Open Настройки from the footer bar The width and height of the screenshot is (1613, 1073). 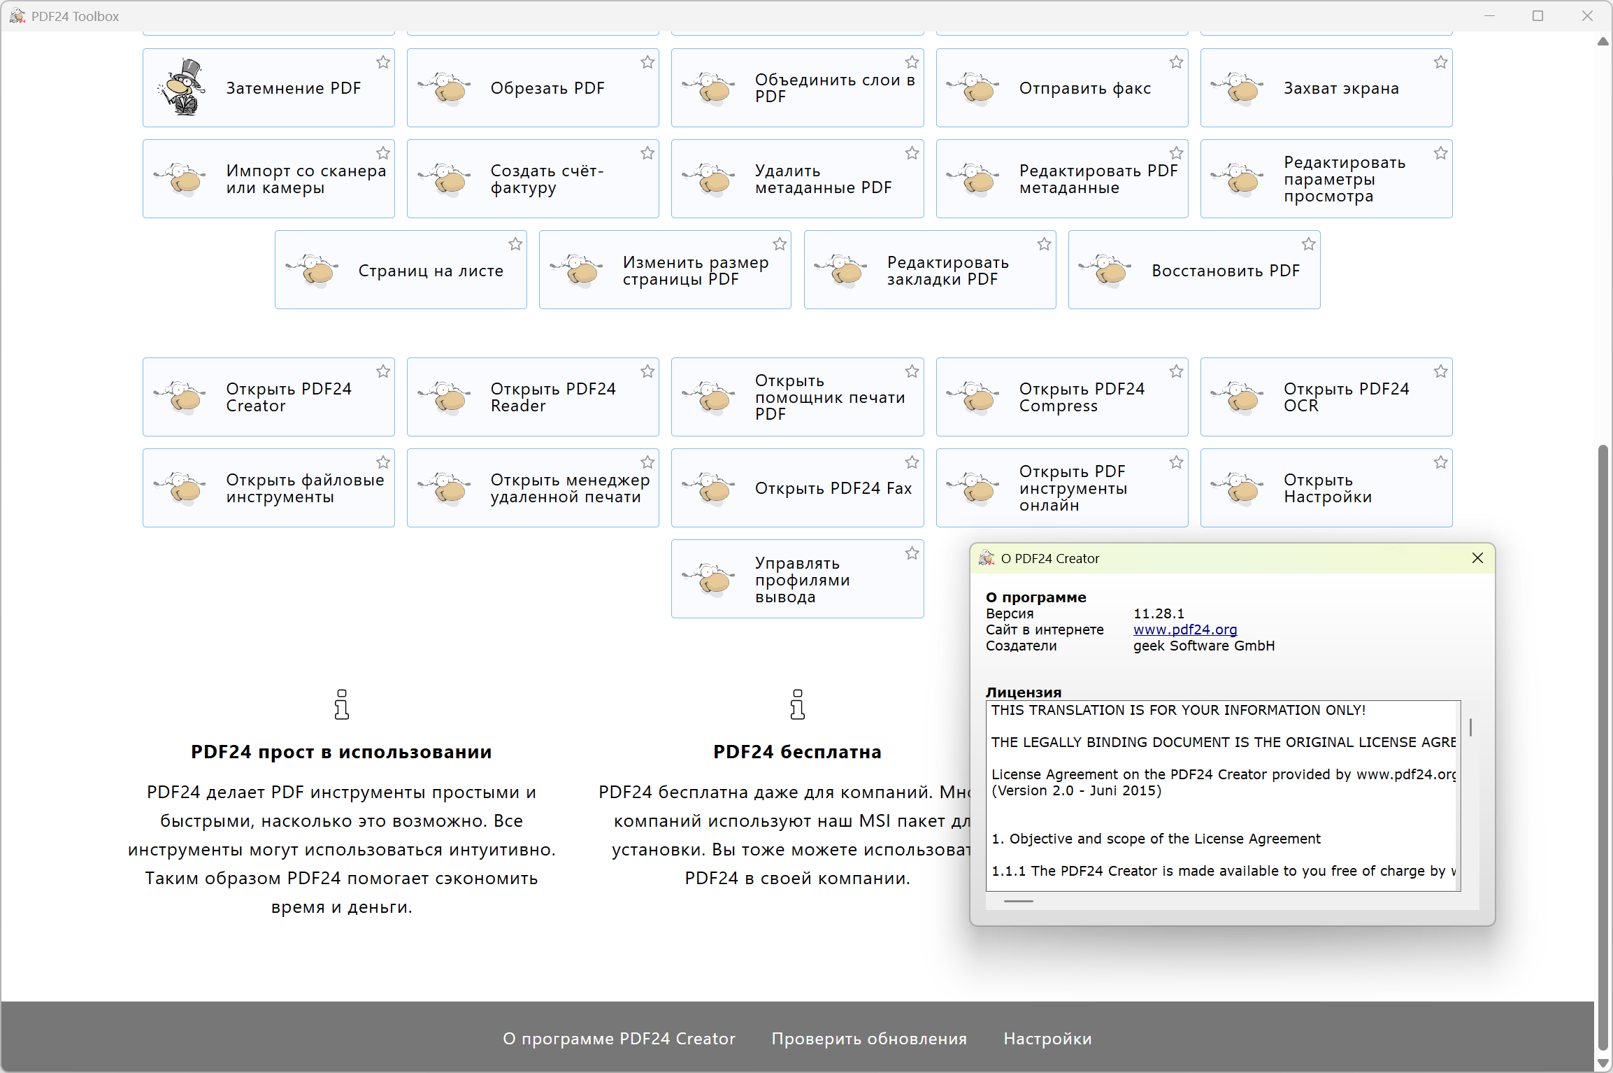pyautogui.click(x=1047, y=1039)
